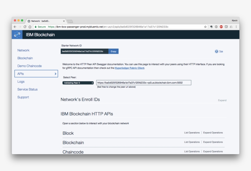The width and height of the screenshot is (251, 171).
Task: Click the IBM Blockchain HTTP APIs heading
Action: coord(87,114)
